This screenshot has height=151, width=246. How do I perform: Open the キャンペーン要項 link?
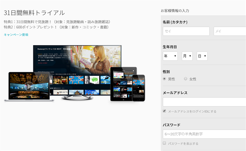(x=16, y=35)
